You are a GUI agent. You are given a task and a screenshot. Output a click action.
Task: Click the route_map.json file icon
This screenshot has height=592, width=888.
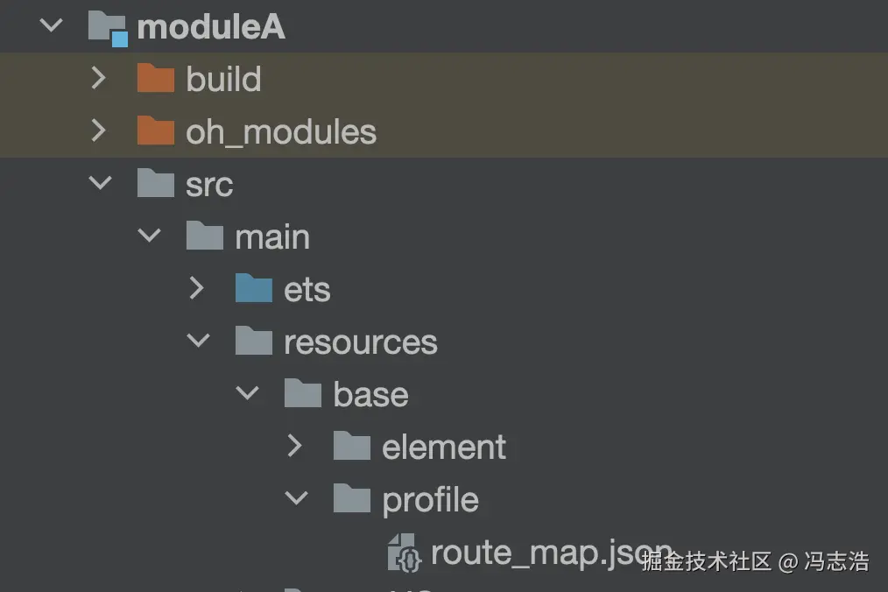tap(405, 553)
